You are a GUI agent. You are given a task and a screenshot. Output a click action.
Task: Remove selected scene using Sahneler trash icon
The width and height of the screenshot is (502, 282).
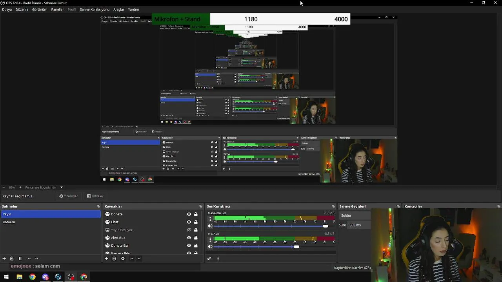tap(12, 258)
